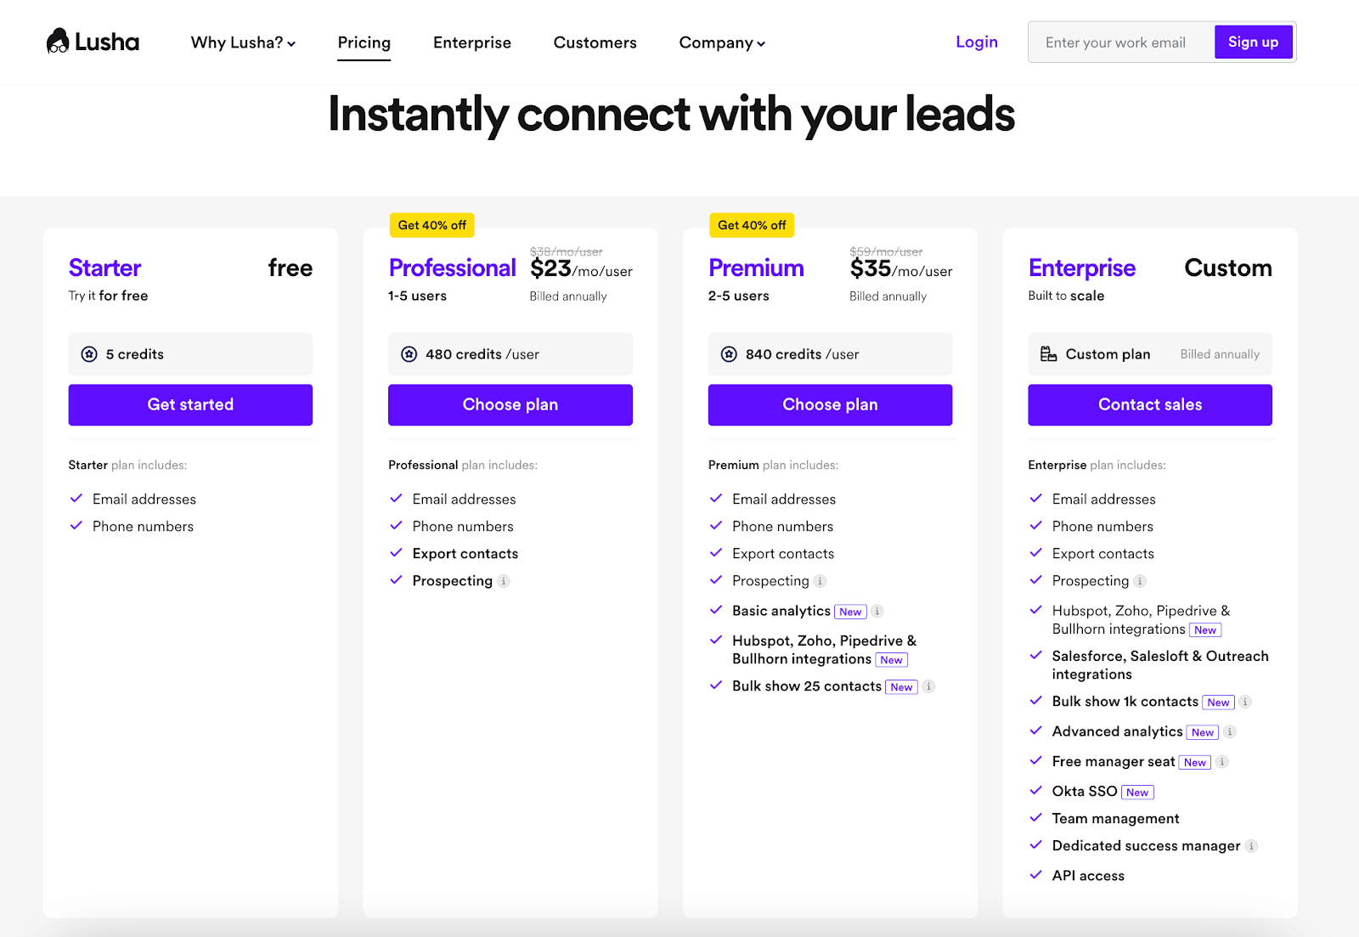Click info icon beside Bulk show 1k contacts

click(x=1244, y=702)
